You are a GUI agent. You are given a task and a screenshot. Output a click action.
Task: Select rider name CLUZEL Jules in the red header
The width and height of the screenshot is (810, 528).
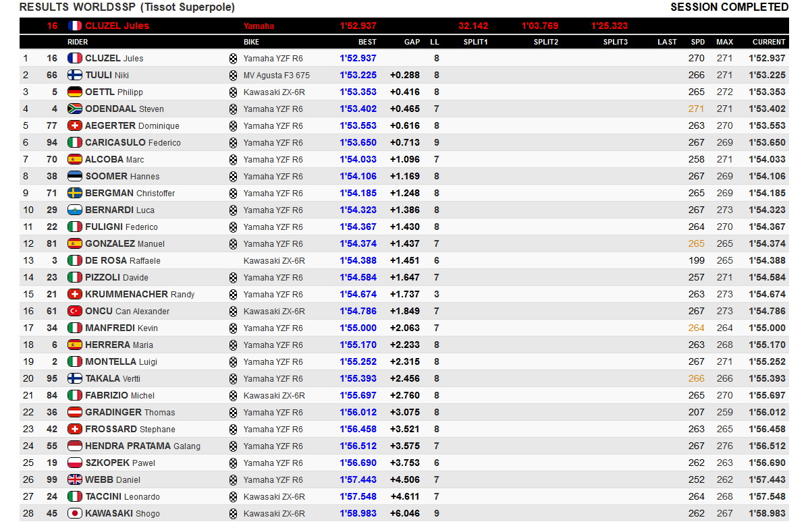click(117, 26)
